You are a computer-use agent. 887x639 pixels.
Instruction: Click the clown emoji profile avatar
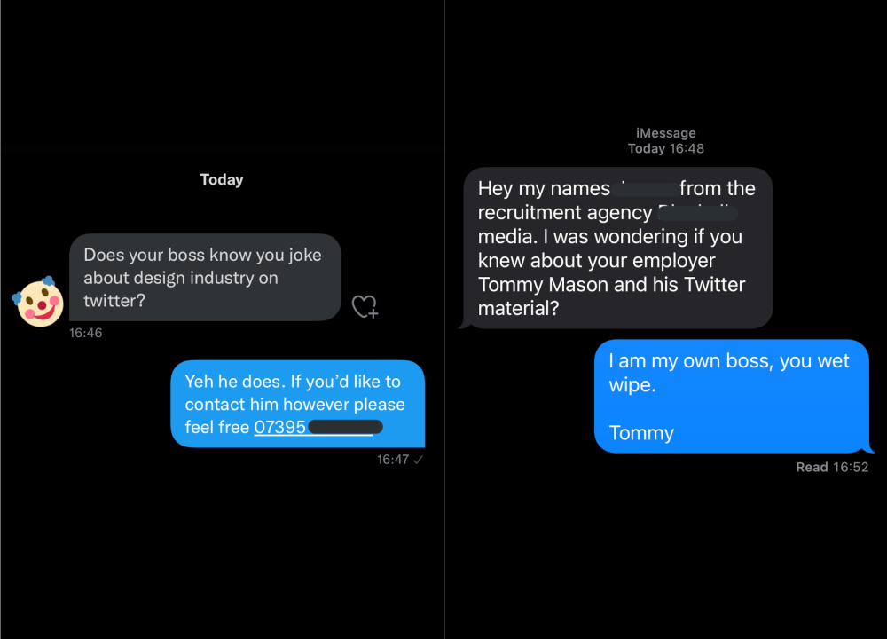[x=36, y=302]
